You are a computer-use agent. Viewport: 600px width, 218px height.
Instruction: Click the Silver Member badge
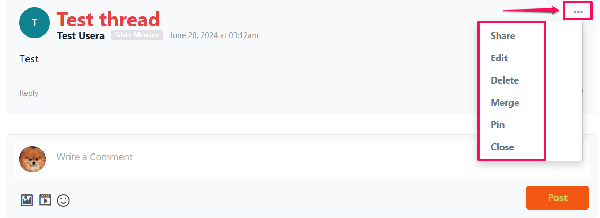[137, 35]
